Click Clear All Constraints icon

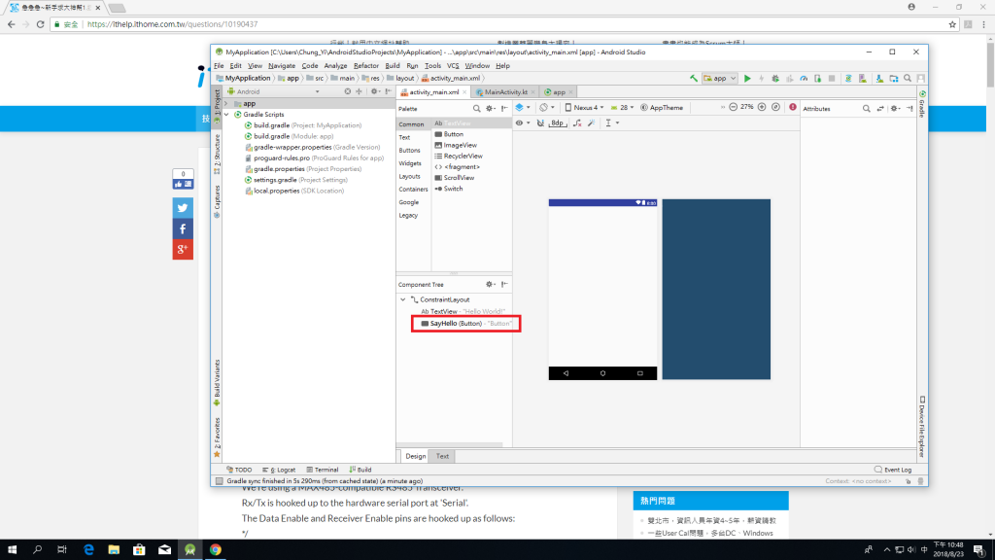click(x=577, y=123)
